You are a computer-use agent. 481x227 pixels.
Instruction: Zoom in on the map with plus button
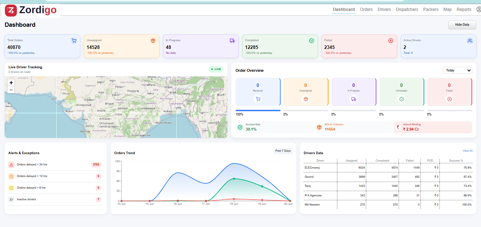(11, 83)
